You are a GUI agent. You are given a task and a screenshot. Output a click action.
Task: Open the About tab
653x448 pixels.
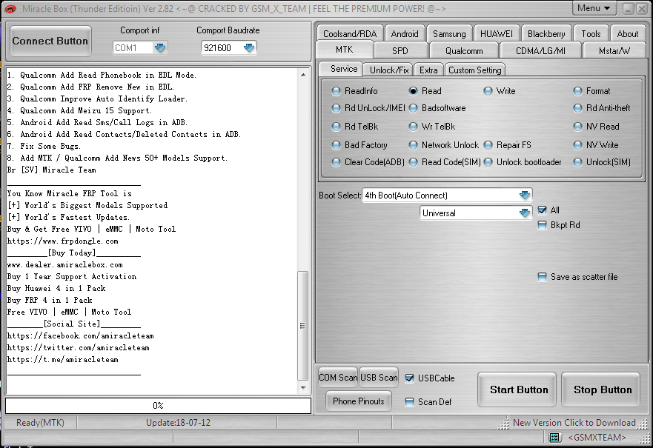pos(627,34)
